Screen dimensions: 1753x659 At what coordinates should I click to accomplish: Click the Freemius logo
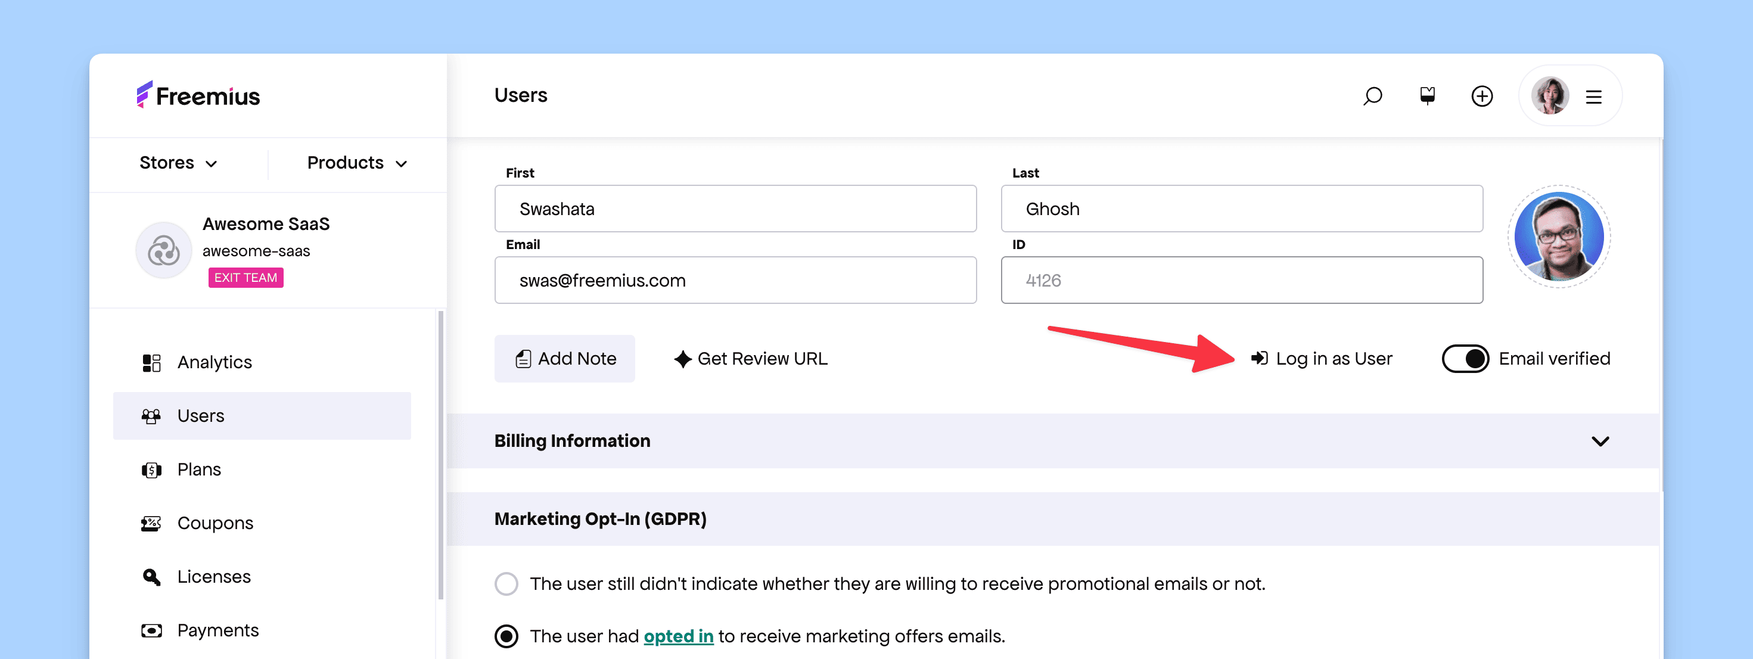[x=198, y=95]
